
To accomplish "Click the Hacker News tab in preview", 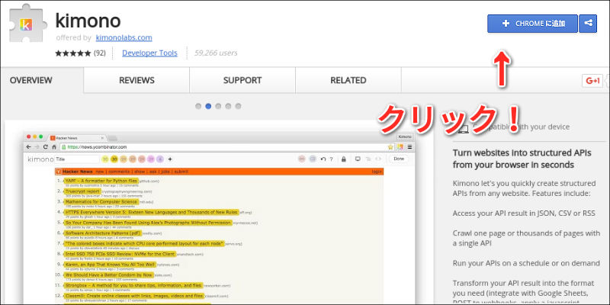I will pos(76,138).
